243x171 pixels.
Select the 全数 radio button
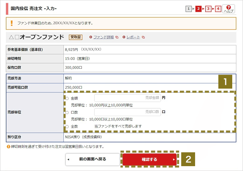(x=67, y=127)
